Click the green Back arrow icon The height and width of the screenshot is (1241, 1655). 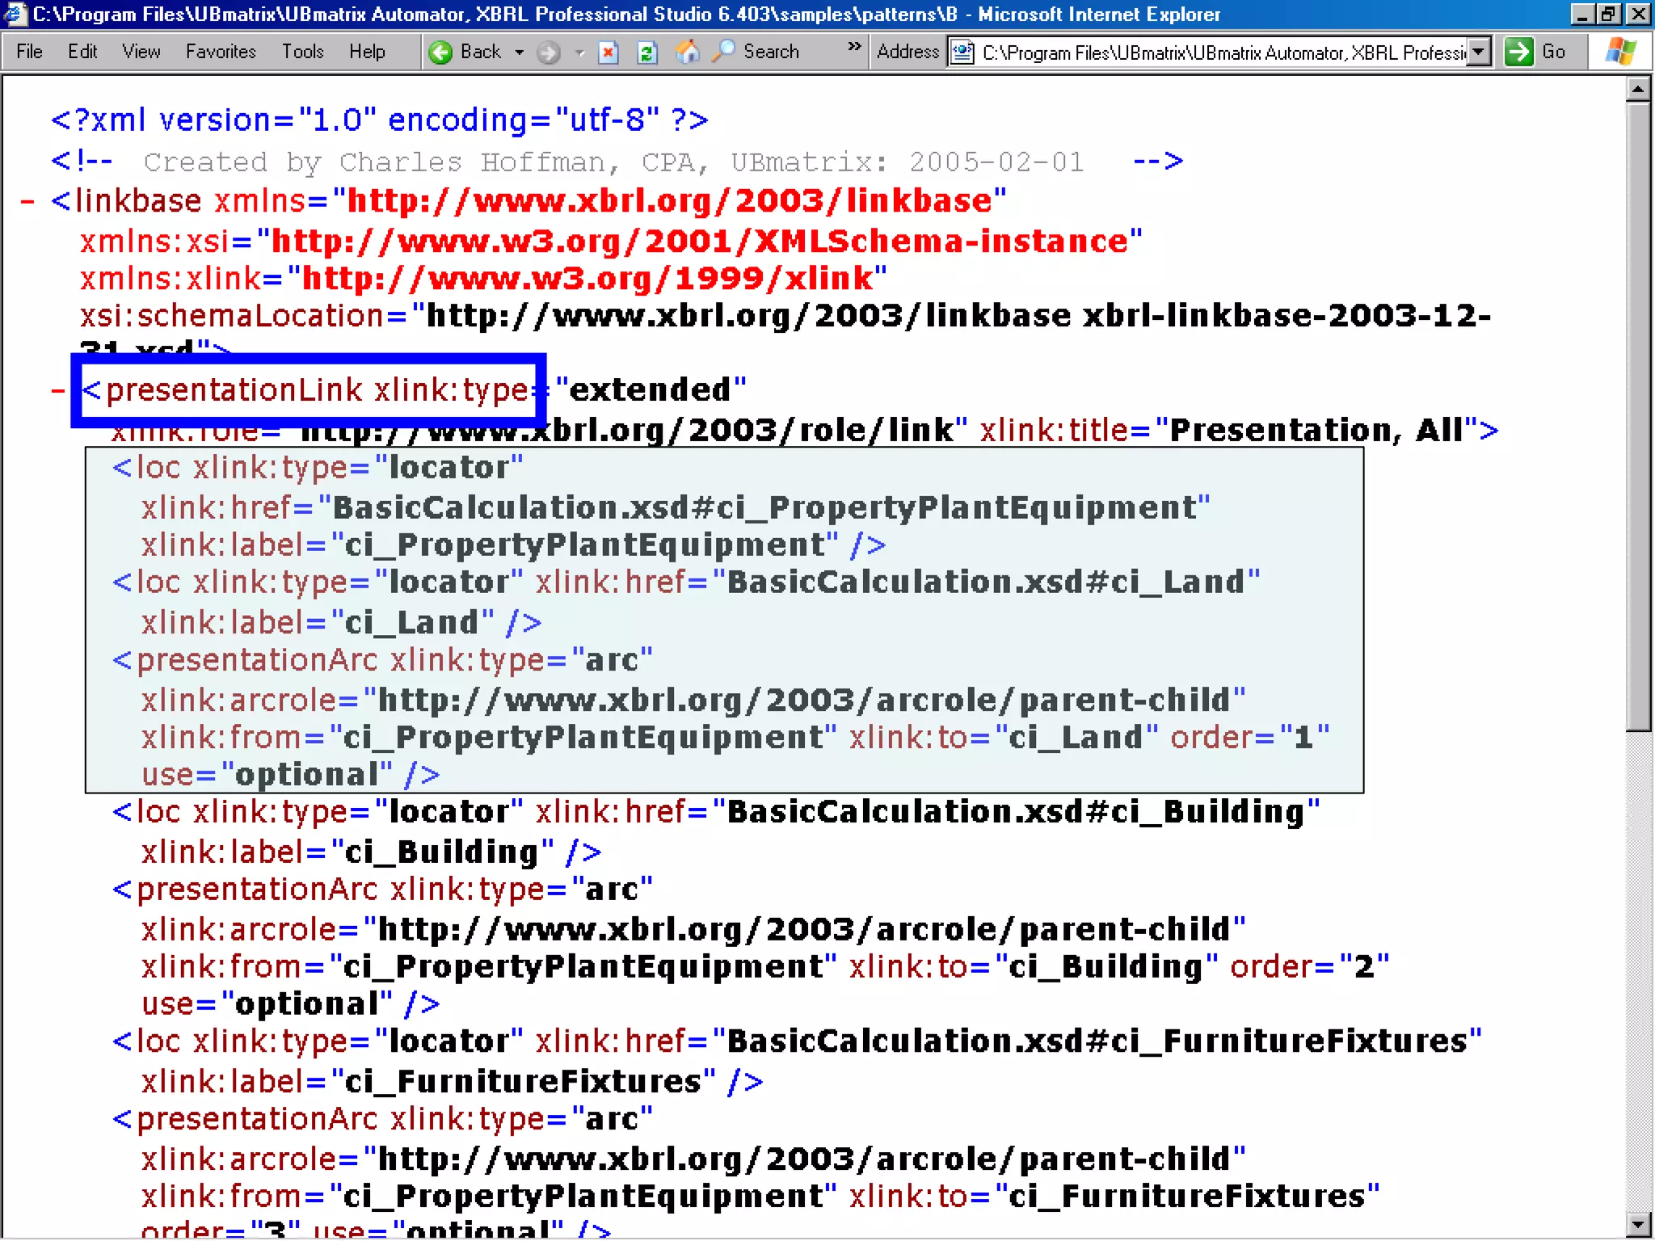(440, 53)
